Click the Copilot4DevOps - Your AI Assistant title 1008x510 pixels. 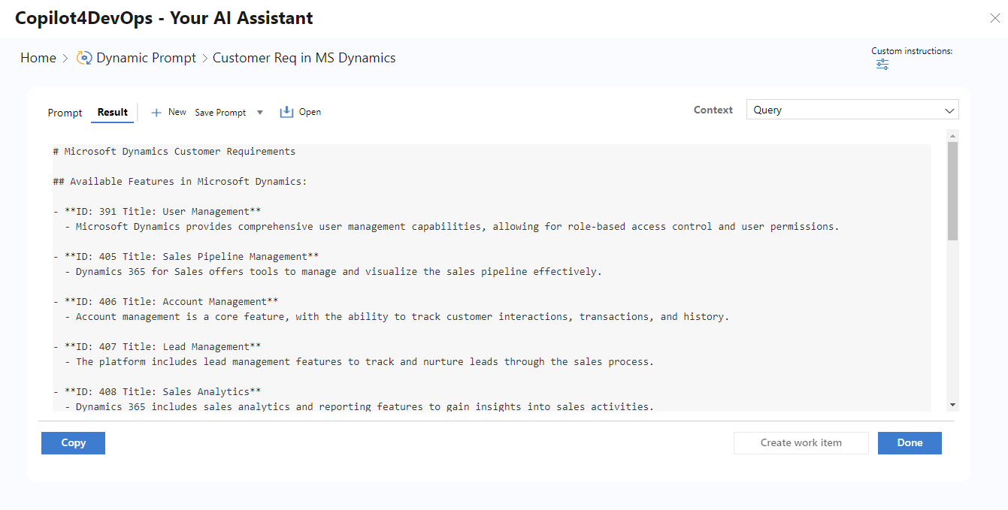click(x=164, y=18)
